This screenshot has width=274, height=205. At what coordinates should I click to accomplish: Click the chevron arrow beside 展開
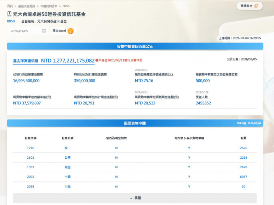(x=131, y=198)
